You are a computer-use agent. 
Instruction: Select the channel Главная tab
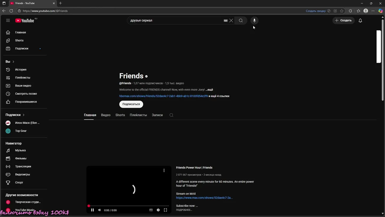click(x=90, y=115)
